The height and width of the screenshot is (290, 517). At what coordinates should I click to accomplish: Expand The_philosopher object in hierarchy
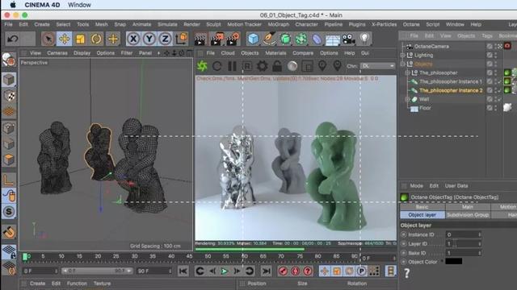point(407,72)
